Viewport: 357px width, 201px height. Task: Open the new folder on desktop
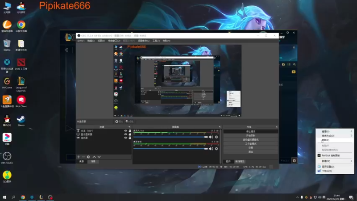[x=21, y=45]
